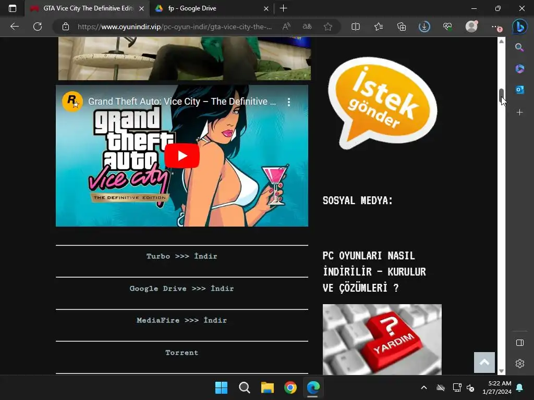Close the fp - Google Drive tab
This screenshot has width=534, height=400.
coord(266,8)
